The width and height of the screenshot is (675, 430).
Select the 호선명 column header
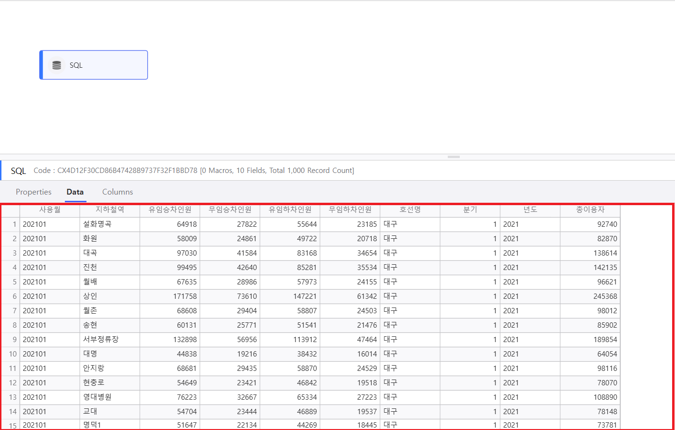pyautogui.click(x=410, y=209)
